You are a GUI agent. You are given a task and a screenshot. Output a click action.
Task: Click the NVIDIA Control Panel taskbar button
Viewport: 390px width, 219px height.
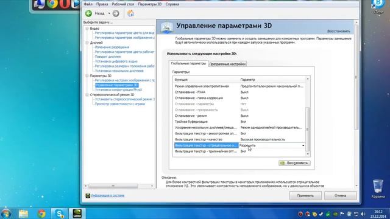pyautogui.click(x=77, y=214)
